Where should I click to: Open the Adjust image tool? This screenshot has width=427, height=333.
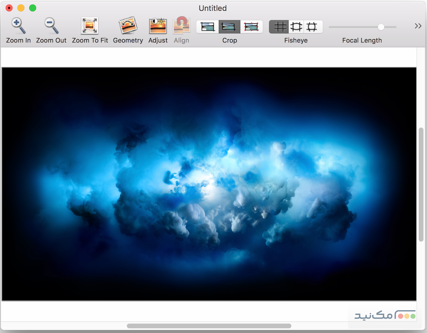click(158, 26)
